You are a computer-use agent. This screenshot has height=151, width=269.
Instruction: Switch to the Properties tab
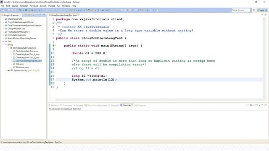coord(66,105)
